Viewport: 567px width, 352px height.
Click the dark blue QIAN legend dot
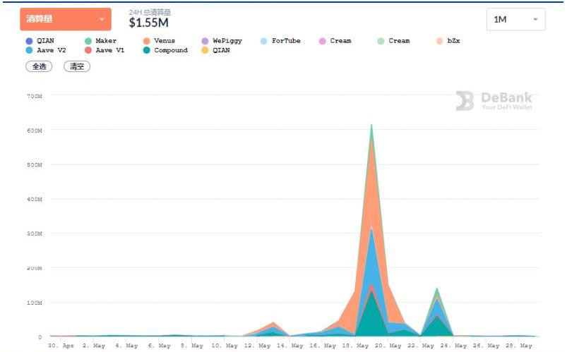[x=29, y=41]
